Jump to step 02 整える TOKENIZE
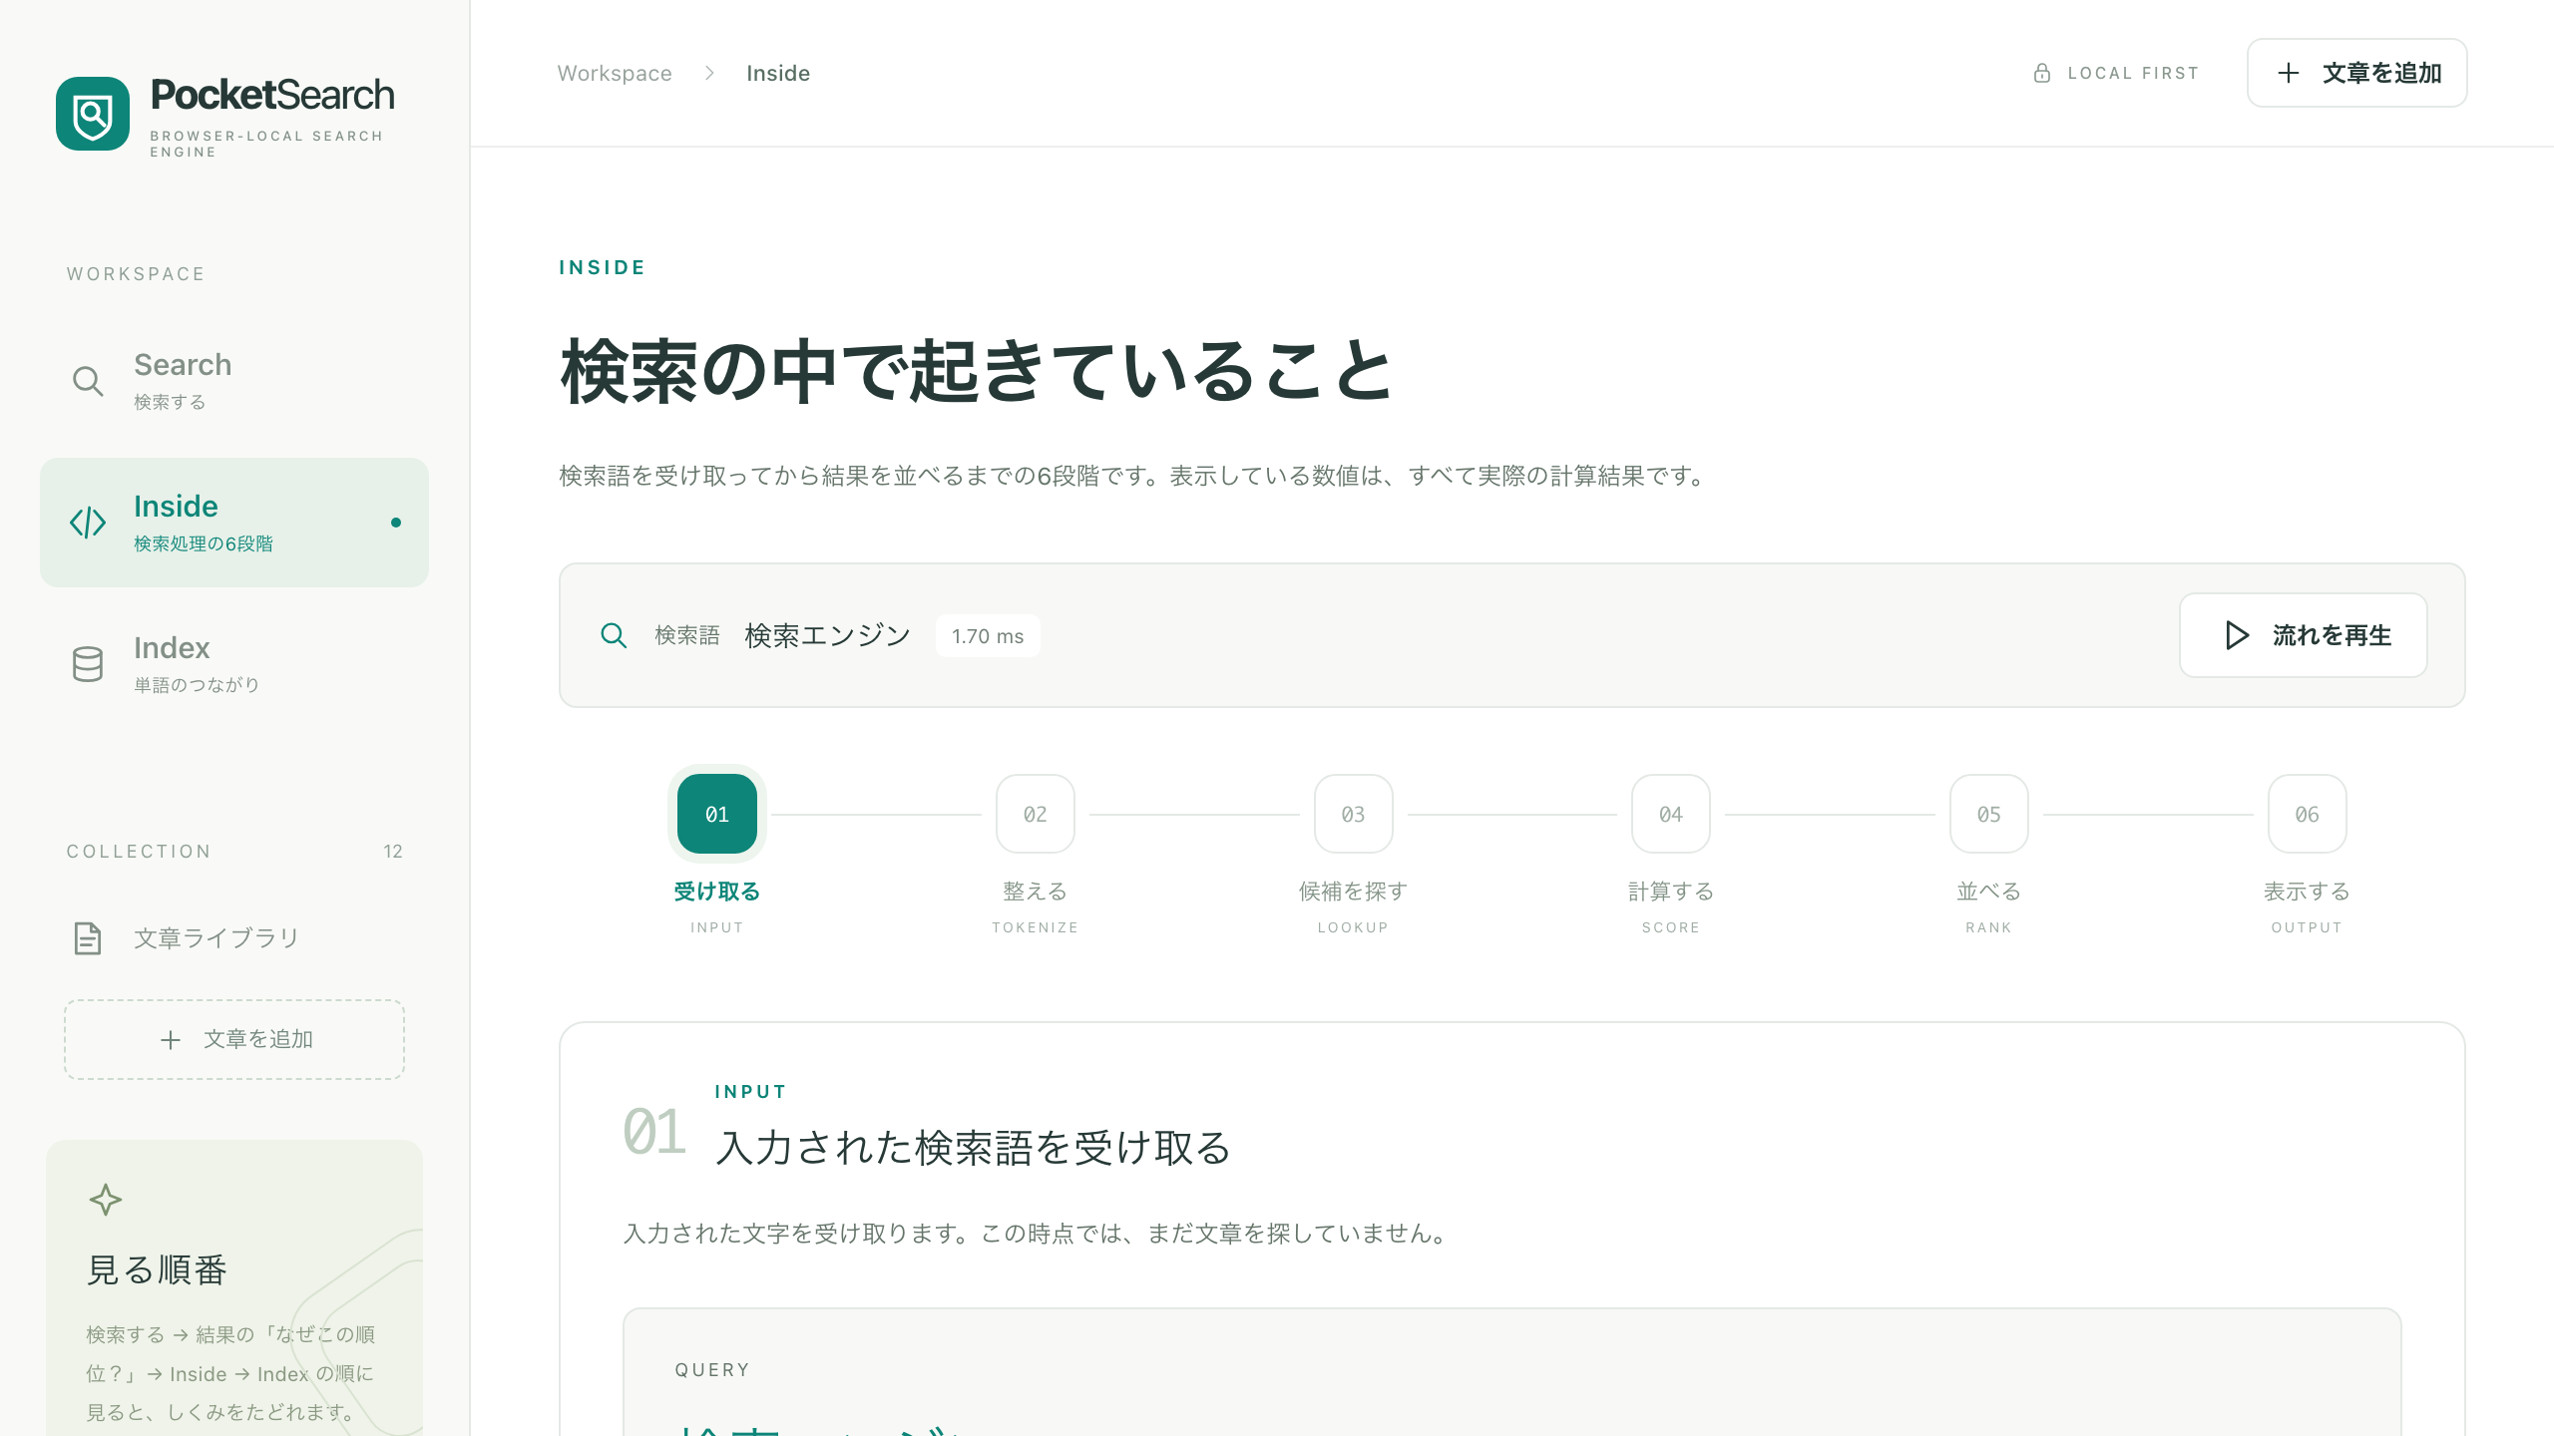The image size is (2554, 1436). tap(1036, 854)
